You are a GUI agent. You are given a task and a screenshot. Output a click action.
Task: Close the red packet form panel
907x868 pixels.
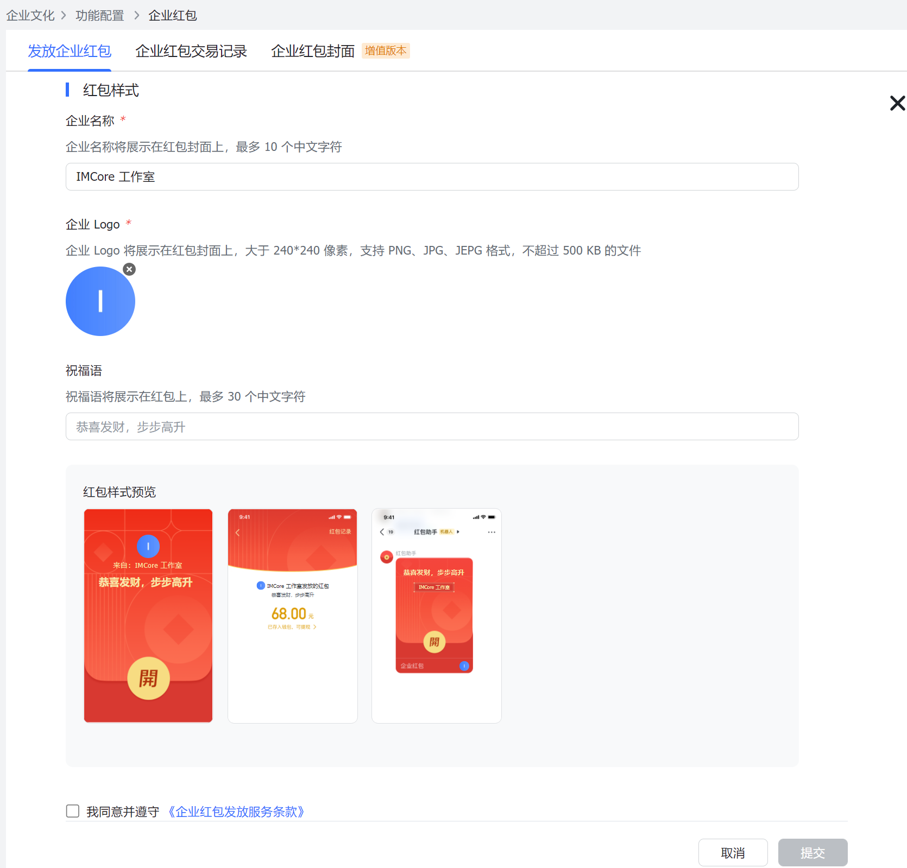coord(897,103)
